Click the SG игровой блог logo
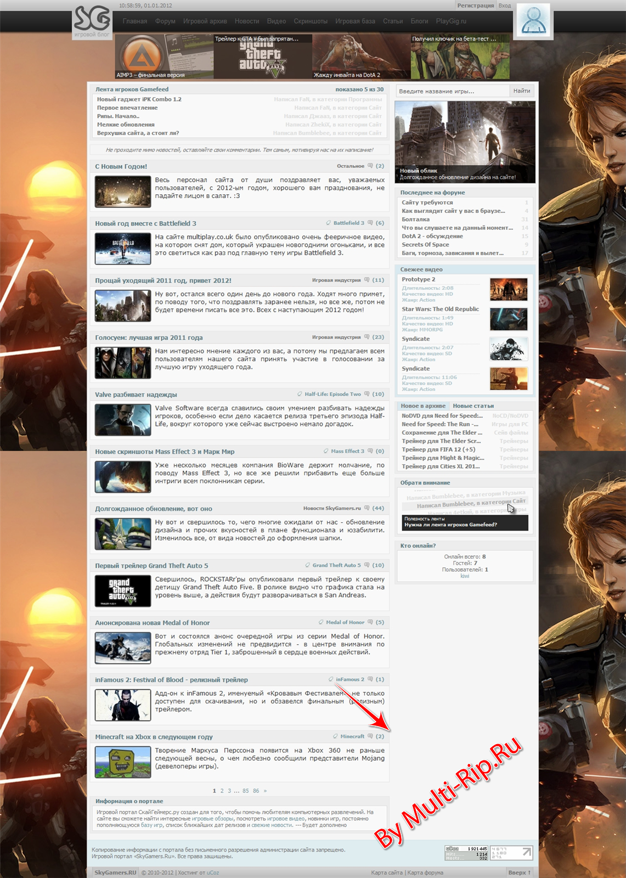 pyautogui.click(x=92, y=22)
